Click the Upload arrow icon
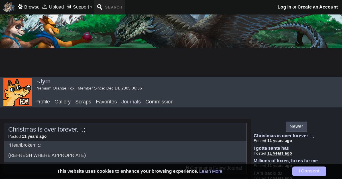Screen dimensions: 342x179 point(45,7)
